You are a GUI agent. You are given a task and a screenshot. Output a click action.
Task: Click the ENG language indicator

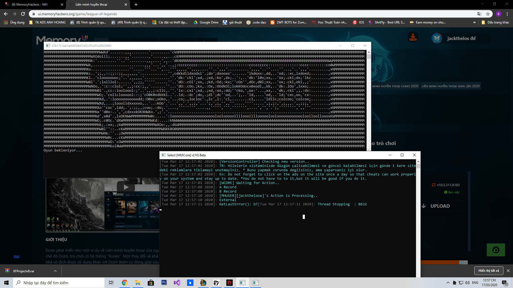point(475,283)
